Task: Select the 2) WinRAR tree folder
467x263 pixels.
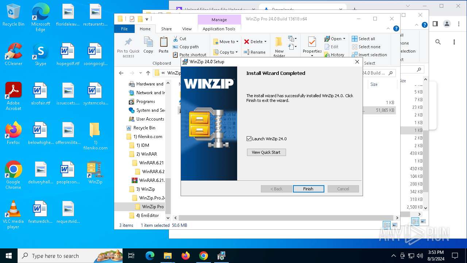Action: [143, 154]
